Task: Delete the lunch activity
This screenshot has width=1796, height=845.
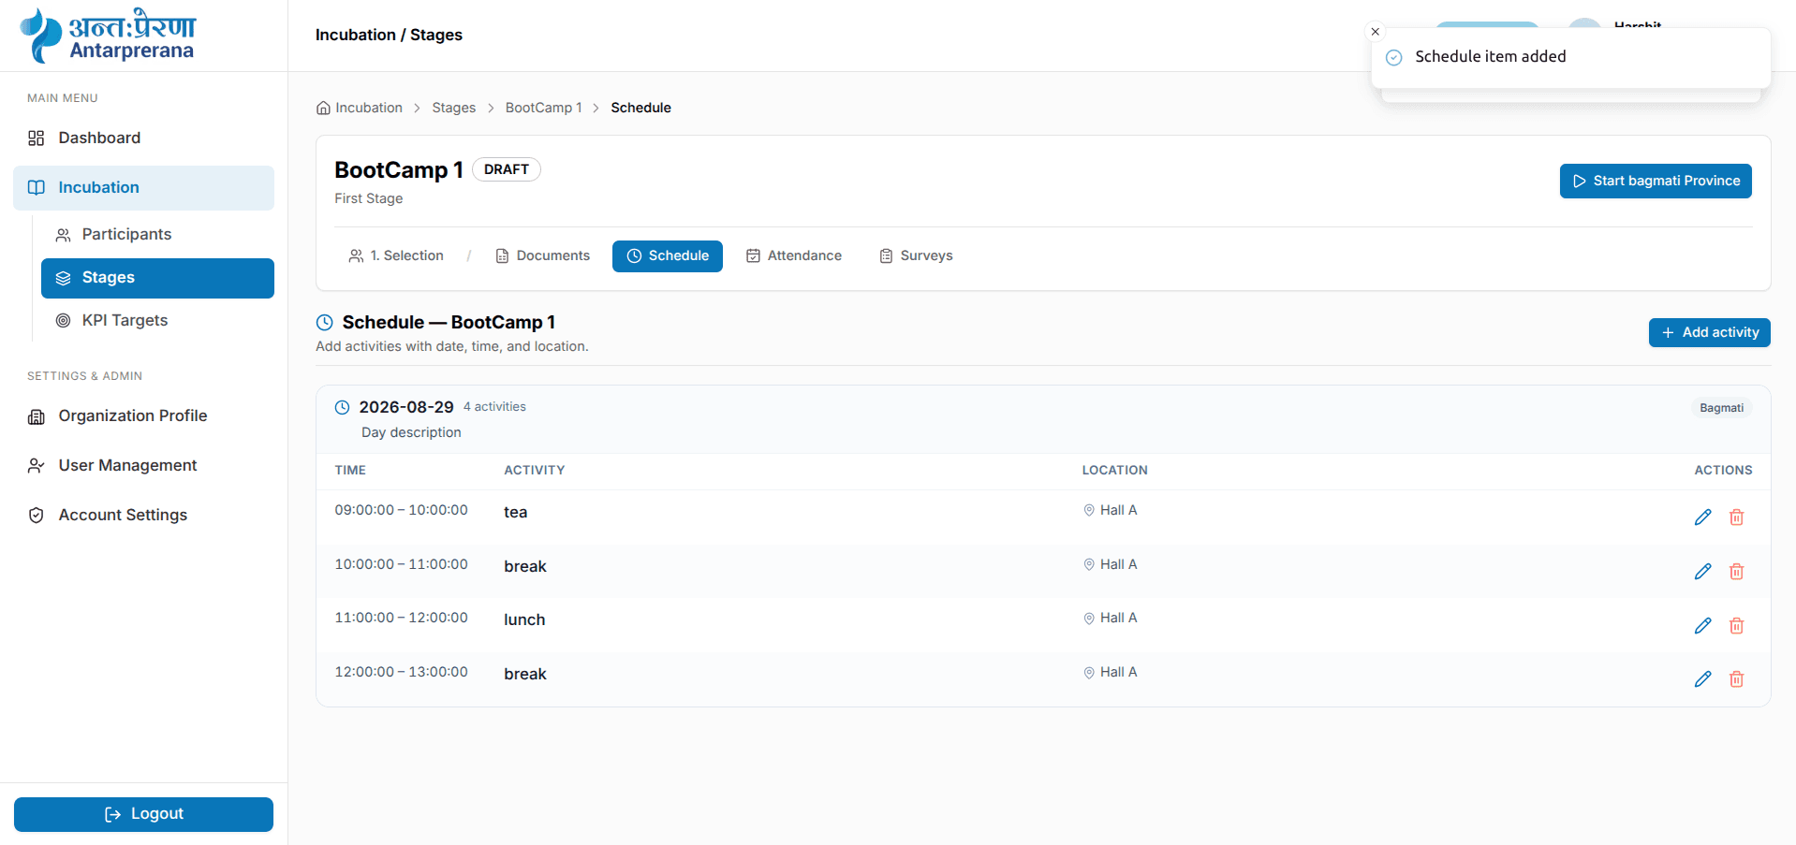Action: [1736, 626]
